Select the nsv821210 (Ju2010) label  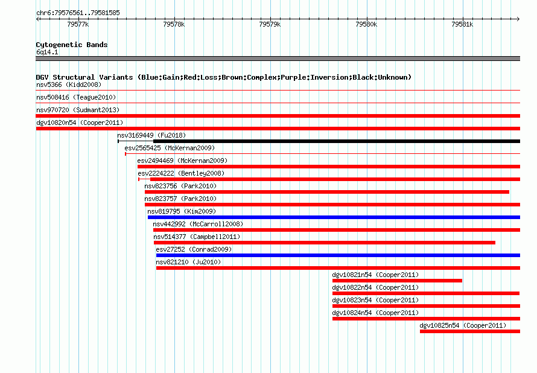(x=188, y=262)
